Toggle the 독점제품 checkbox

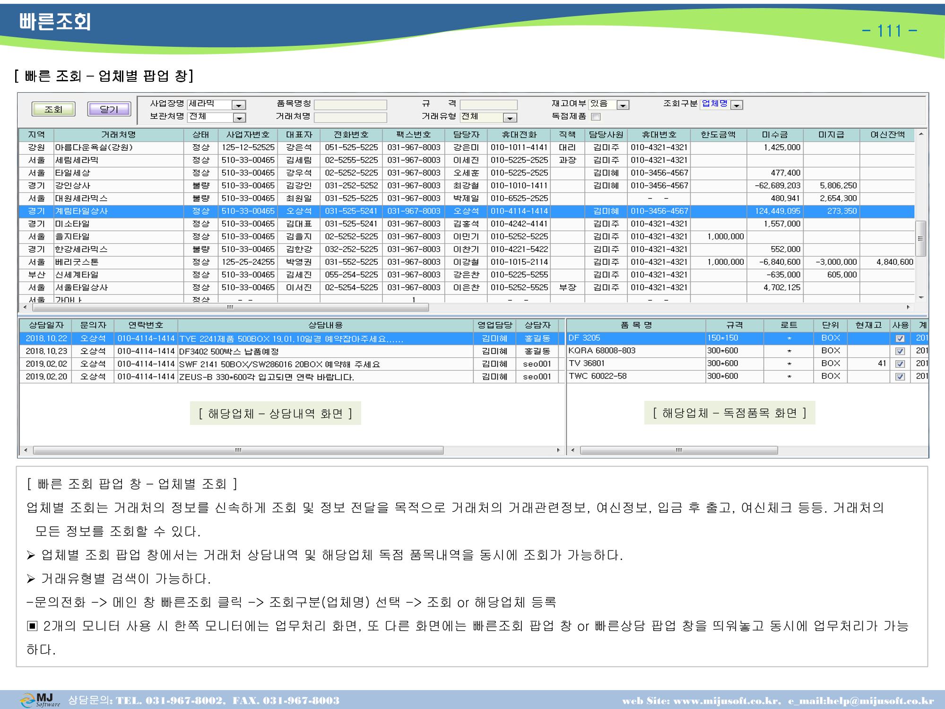[x=596, y=117]
